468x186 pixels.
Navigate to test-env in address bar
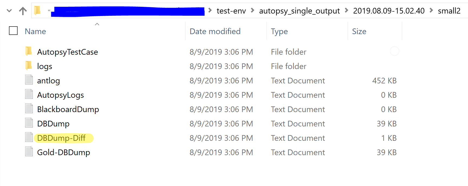point(231,11)
